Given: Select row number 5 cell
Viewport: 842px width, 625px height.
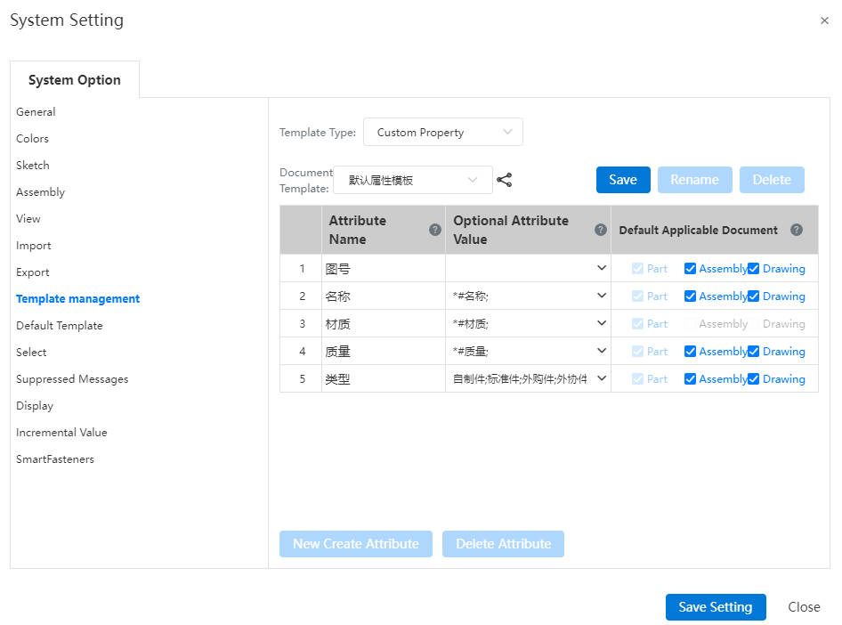Looking at the screenshot, I should click(302, 378).
